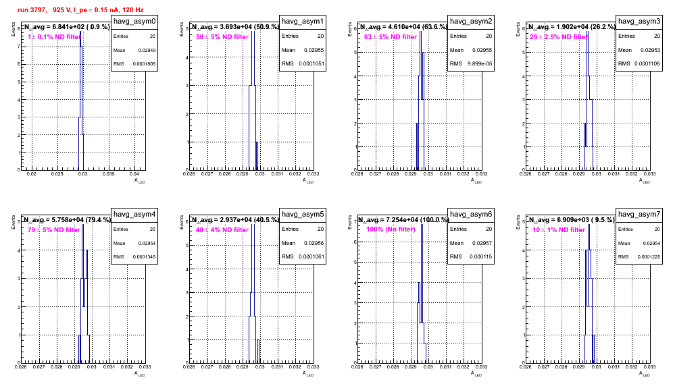The image size is (673, 386).
Task: Click 'N_avg = 5.758e+04 (79.4.%)' text
Action: click(66, 220)
